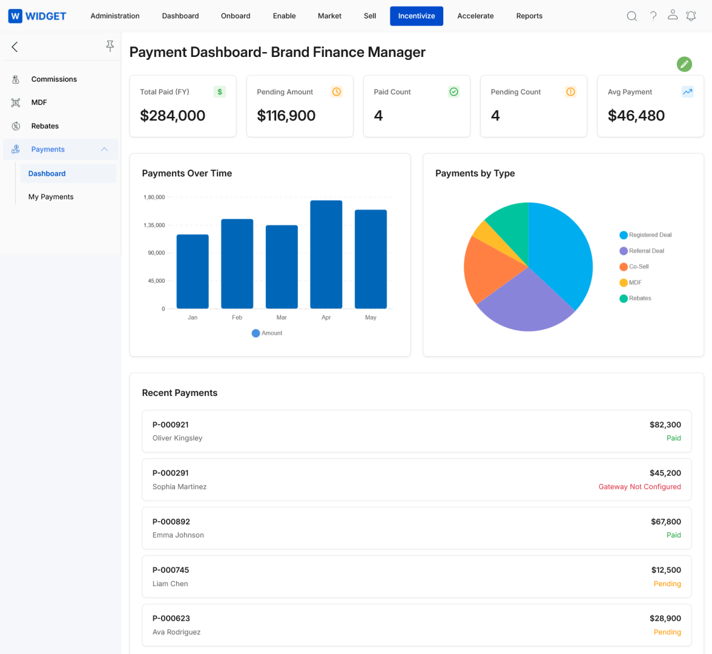This screenshot has width=712, height=654.
Task: Open the help question mark icon
Action: tap(653, 16)
